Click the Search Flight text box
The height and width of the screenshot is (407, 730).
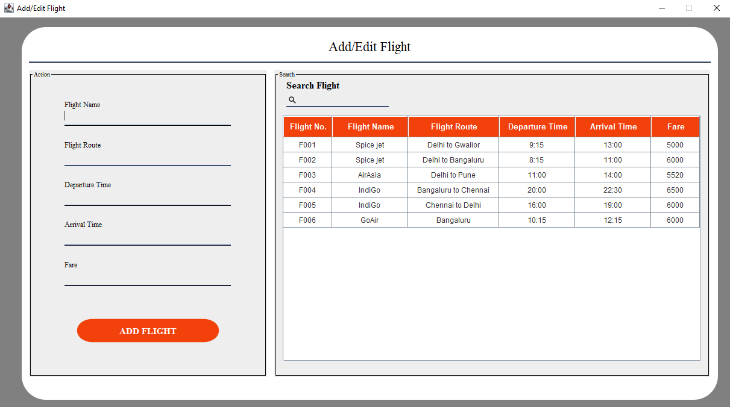click(x=342, y=100)
